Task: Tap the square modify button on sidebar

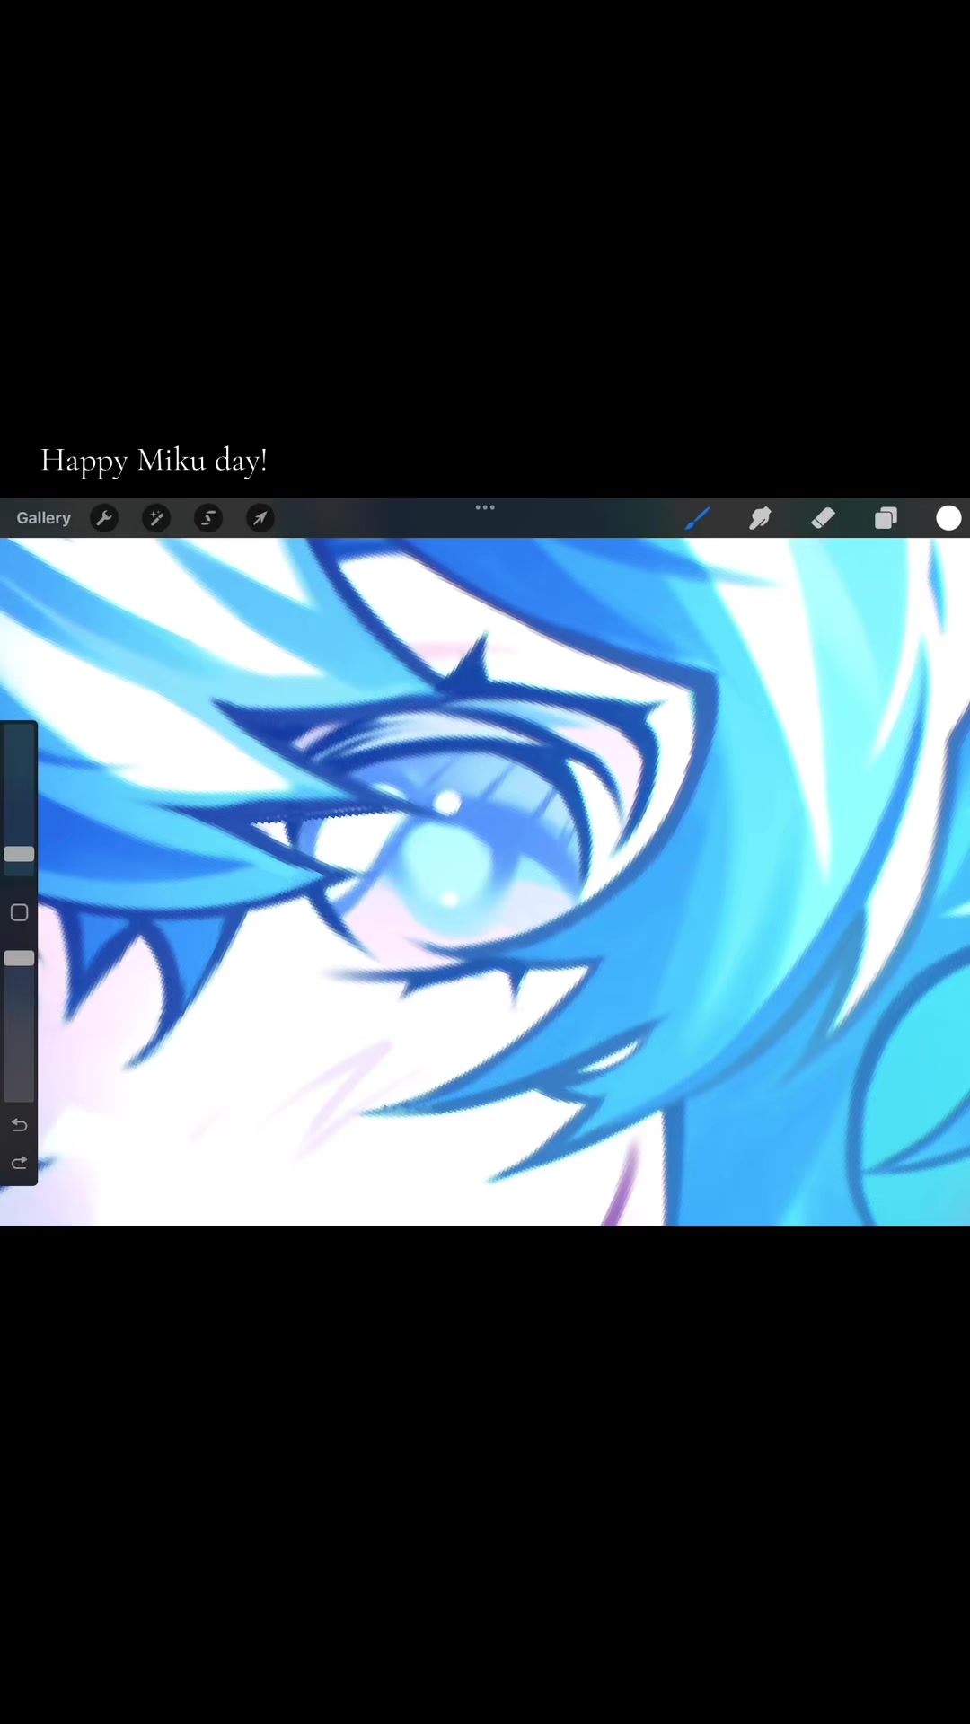Action: [19, 913]
